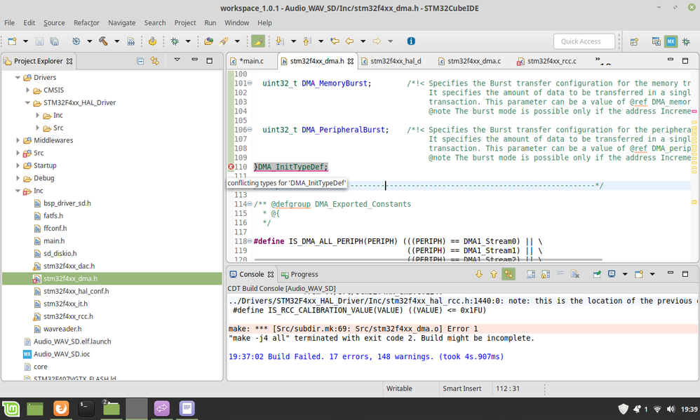This screenshot has height=420, width=700.
Task: Click the Save All toolbar icon
Action: 55,41
